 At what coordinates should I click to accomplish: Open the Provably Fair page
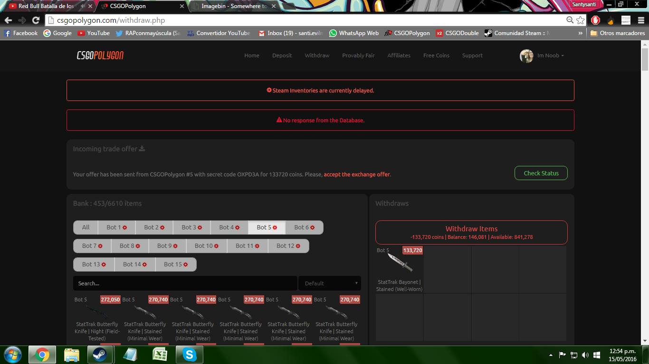click(x=358, y=55)
